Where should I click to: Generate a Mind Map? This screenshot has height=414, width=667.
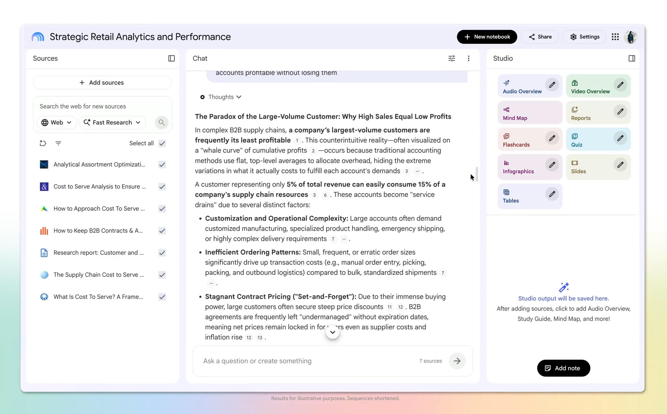point(530,113)
